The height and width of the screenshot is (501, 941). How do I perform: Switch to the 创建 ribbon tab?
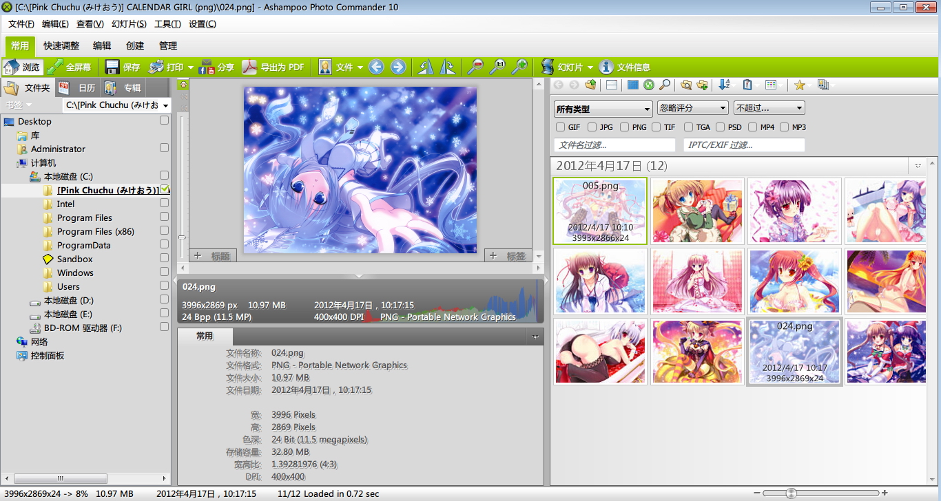(135, 46)
